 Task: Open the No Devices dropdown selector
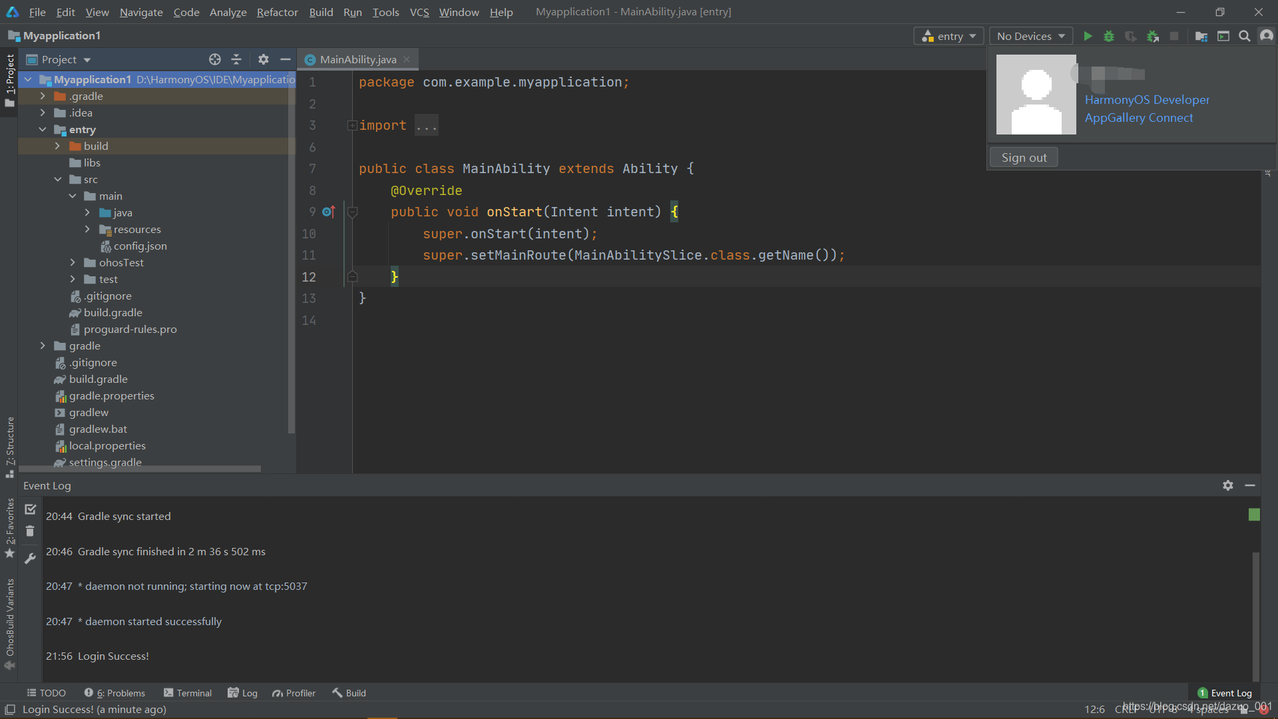click(x=1028, y=35)
